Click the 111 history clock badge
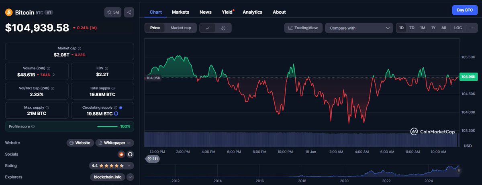This screenshot has width=482, height=185. 153,159
